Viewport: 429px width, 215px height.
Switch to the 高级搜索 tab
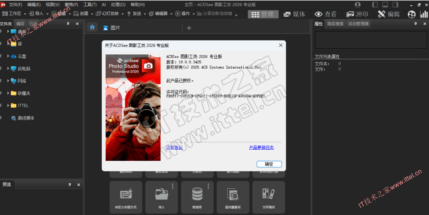coord(335,24)
